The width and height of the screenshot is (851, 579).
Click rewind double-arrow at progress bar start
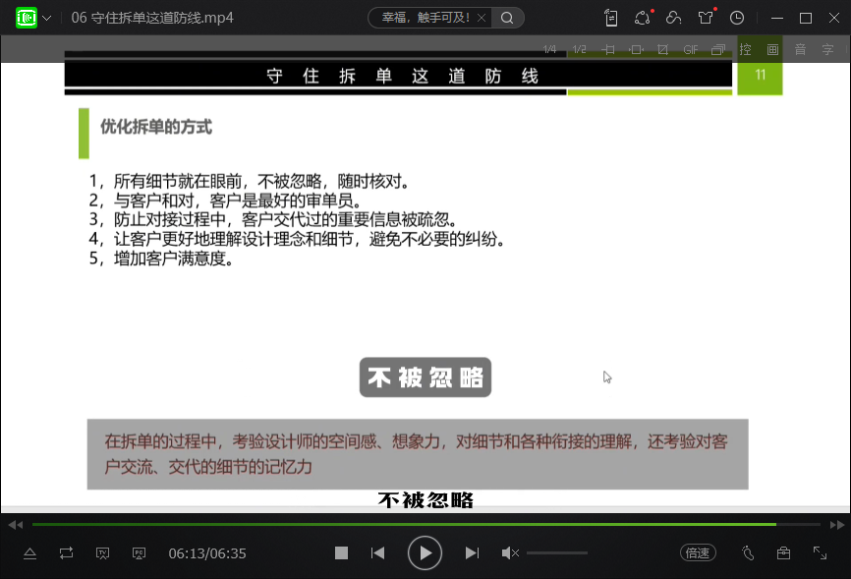(16, 525)
